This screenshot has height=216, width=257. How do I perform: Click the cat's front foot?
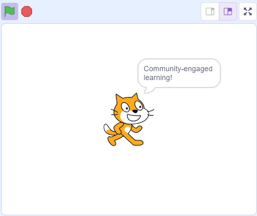(138, 143)
